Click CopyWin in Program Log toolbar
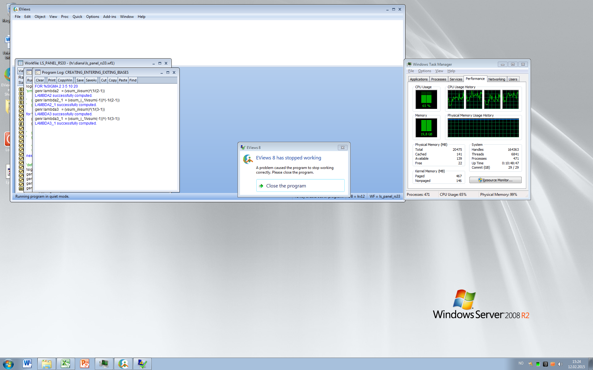The image size is (593, 370). 65,80
